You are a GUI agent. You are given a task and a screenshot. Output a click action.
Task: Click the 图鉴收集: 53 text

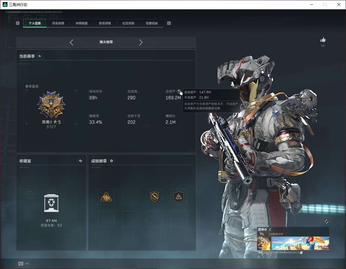[x=51, y=225]
